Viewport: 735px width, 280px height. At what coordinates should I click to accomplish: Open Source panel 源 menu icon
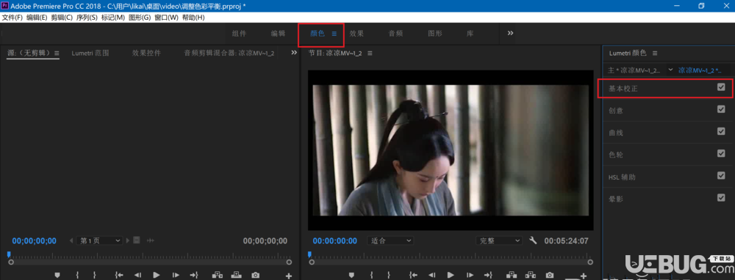pos(57,54)
